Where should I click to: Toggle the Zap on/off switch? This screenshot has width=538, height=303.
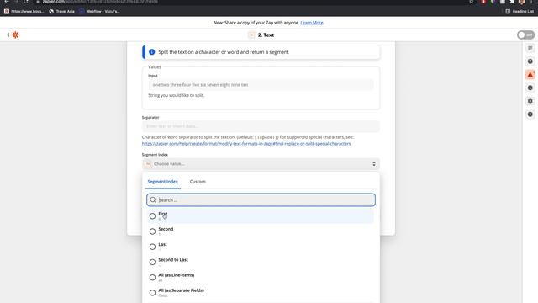[x=525, y=35]
